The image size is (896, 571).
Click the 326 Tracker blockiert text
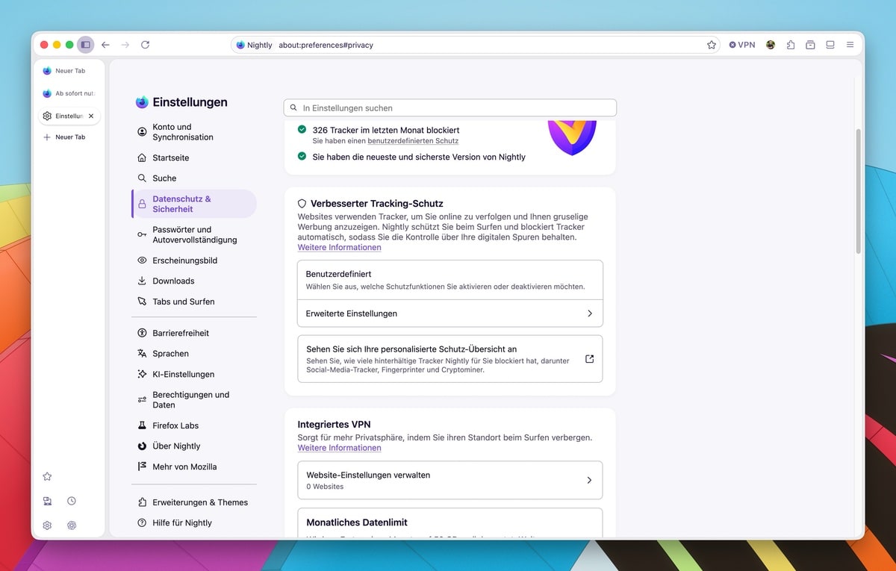[386, 130]
